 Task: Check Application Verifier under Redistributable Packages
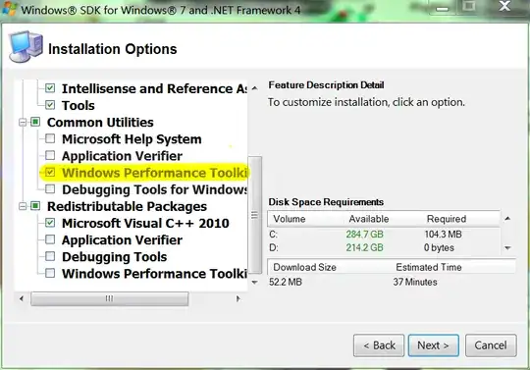tap(50, 239)
